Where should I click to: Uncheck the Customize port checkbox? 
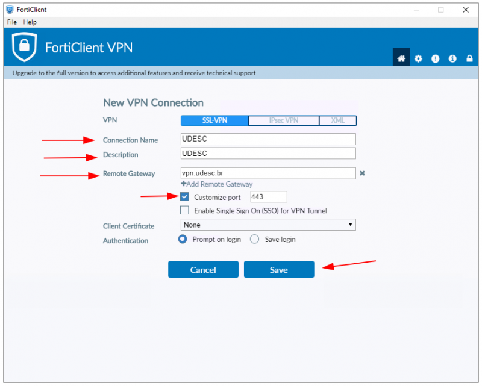(185, 197)
